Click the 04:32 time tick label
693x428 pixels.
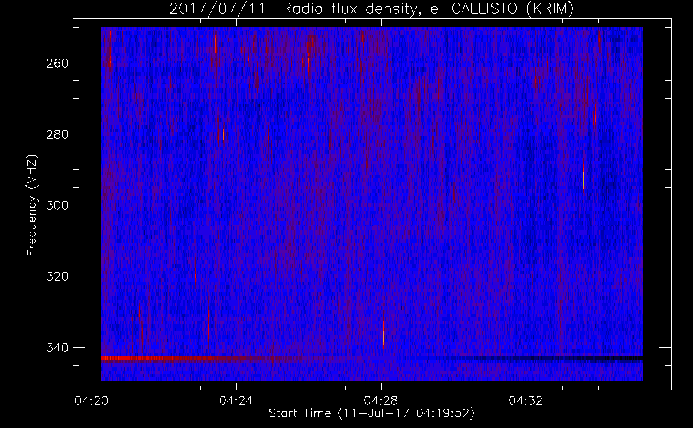526,401
